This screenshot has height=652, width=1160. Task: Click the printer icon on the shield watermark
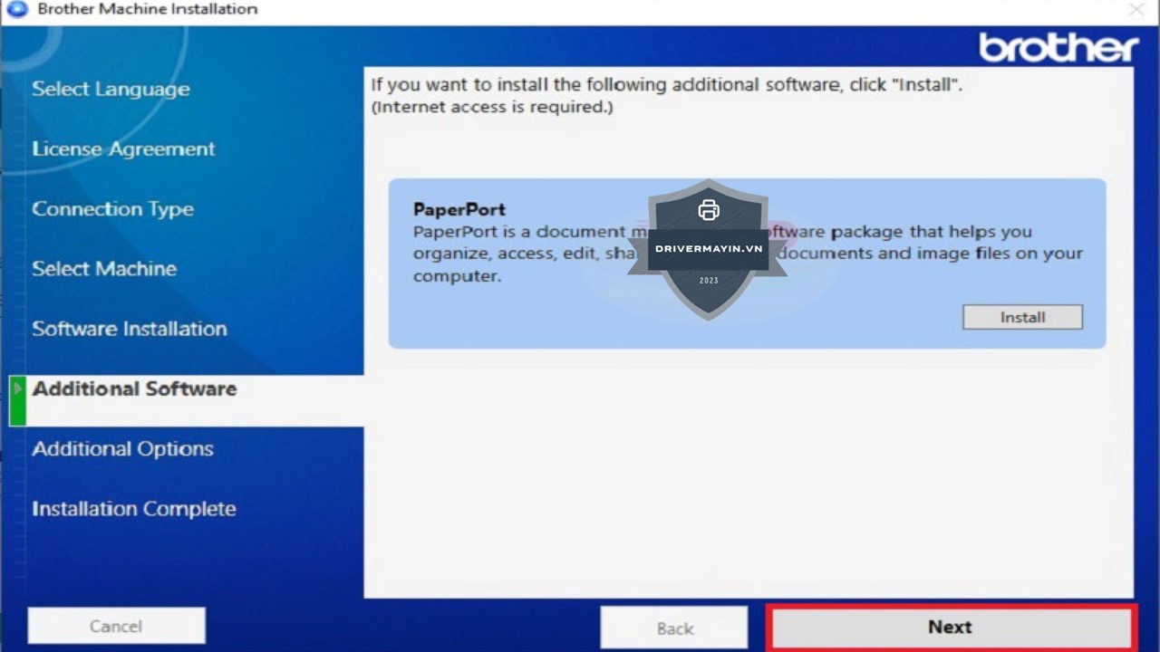click(709, 210)
